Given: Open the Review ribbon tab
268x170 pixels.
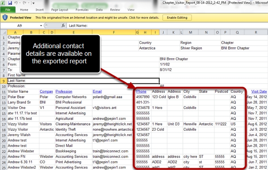Looking at the screenshot, I should click(115, 10).
